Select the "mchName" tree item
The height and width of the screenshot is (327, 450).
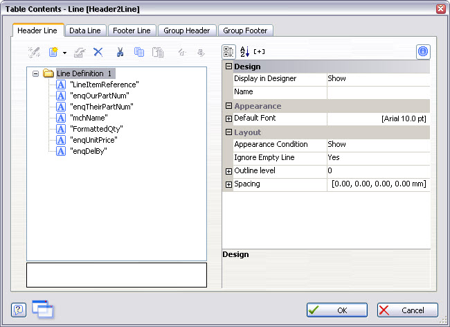(89, 118)
